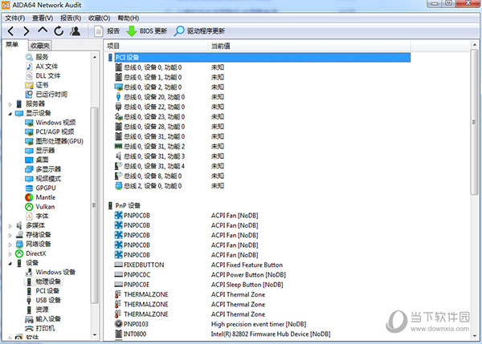
Task: Open the 文件(F) menu
Action: tap(15, 17)
